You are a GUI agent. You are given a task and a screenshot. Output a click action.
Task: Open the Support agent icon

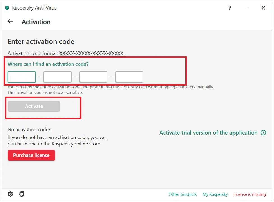tap(22, 194)
